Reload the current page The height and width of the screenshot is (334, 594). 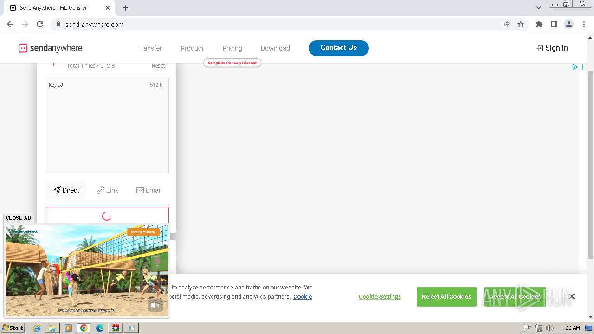coord(40,25)
